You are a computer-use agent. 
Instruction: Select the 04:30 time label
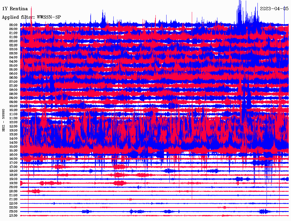tap(13, 61)
